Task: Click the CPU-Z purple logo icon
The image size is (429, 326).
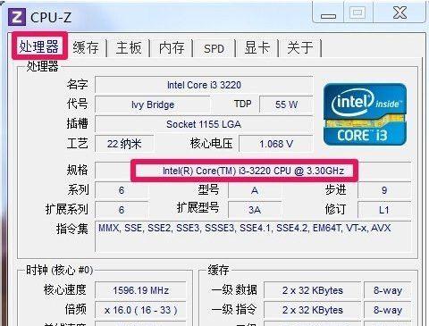Action: pos(17,17)
